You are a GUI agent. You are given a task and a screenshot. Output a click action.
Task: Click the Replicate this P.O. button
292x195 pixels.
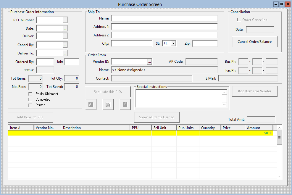tap(108, 92)
